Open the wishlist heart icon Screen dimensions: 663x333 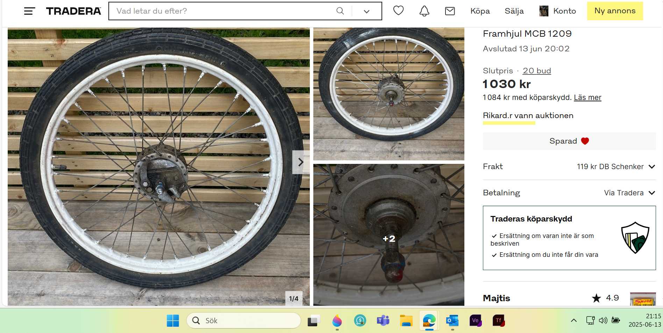click(398, 11)
